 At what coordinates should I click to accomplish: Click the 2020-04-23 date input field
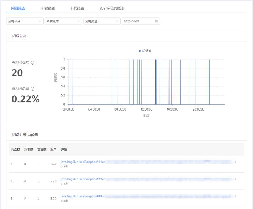click(141, 21)
